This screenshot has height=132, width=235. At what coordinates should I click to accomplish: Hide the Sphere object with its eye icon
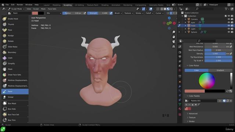229,32
